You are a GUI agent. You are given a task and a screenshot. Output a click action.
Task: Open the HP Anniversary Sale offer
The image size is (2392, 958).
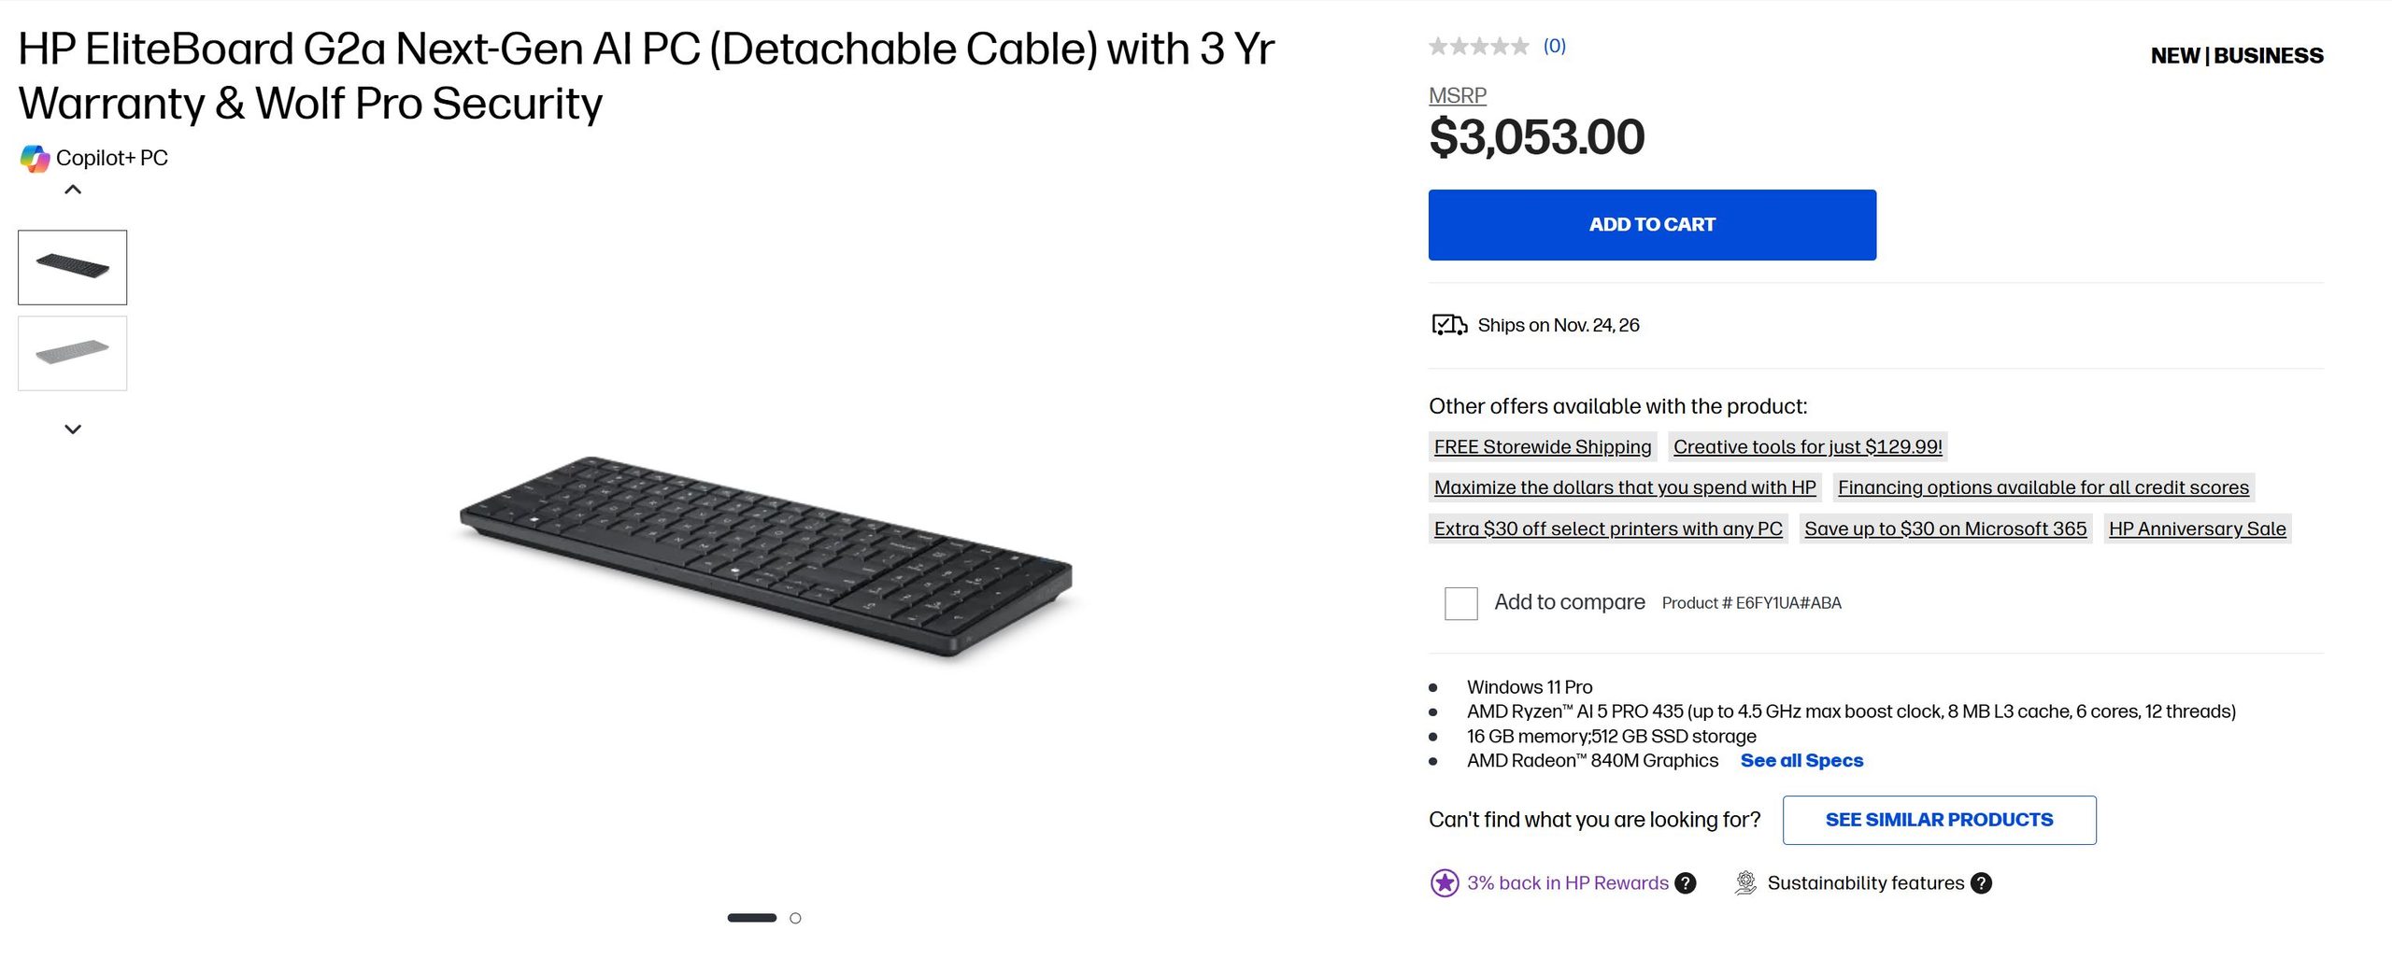2197,528
